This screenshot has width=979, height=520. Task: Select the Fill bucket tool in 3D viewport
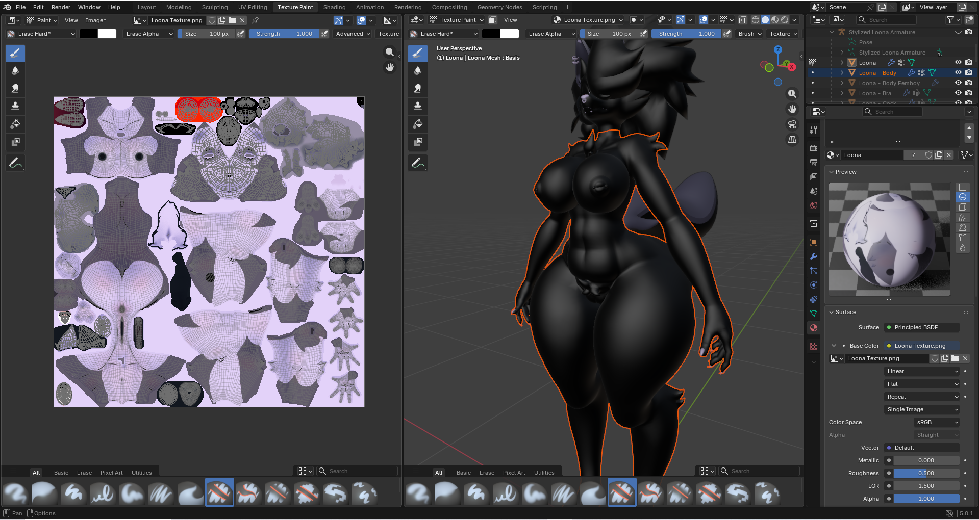click(x=418, y=124)
